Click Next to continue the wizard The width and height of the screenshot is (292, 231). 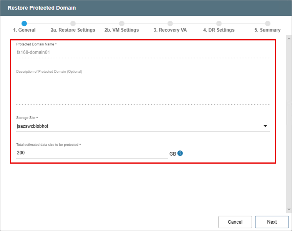click(x=272, y=222)
